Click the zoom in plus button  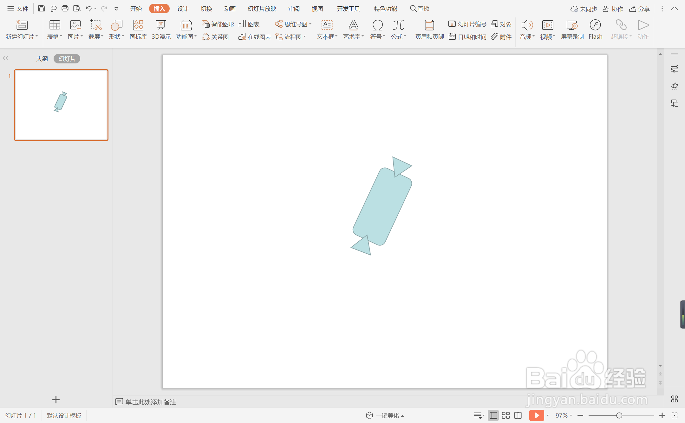(x=662, y=415)
